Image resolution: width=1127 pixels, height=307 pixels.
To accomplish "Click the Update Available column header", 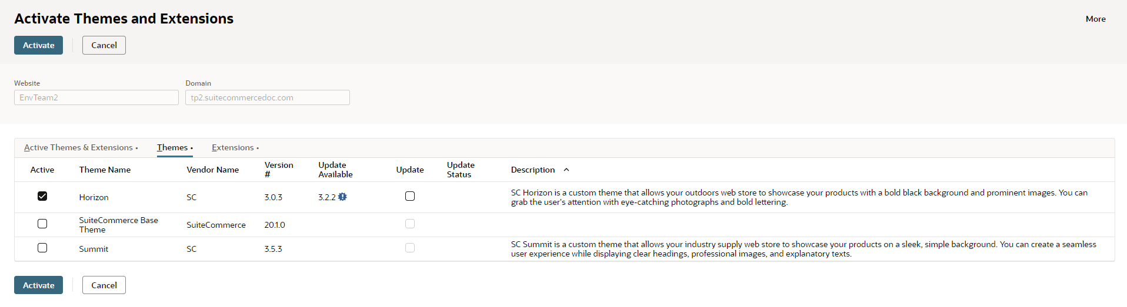I will (x=335, y=170).
